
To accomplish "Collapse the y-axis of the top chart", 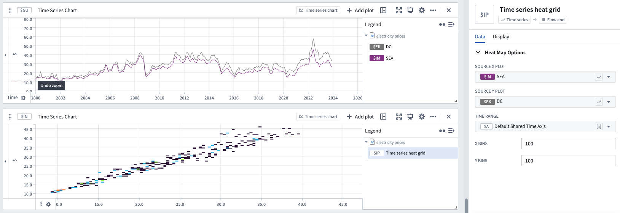I will click(5, 55).
